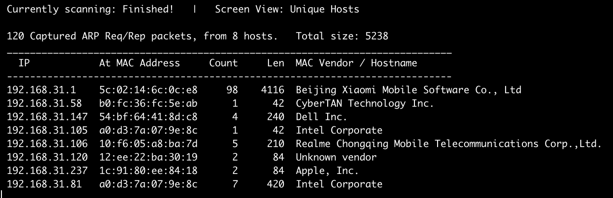Click the "Screen View: Unique Hosts" status text

287,9
